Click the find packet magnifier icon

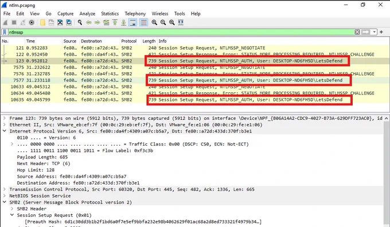(80, 22)
